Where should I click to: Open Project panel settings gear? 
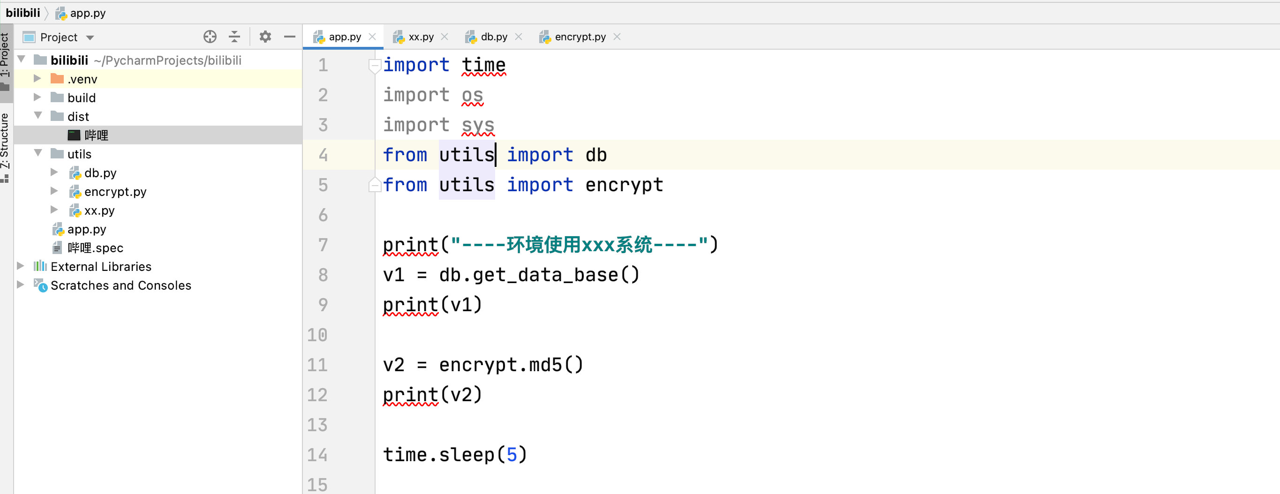[x=265, y=37]
